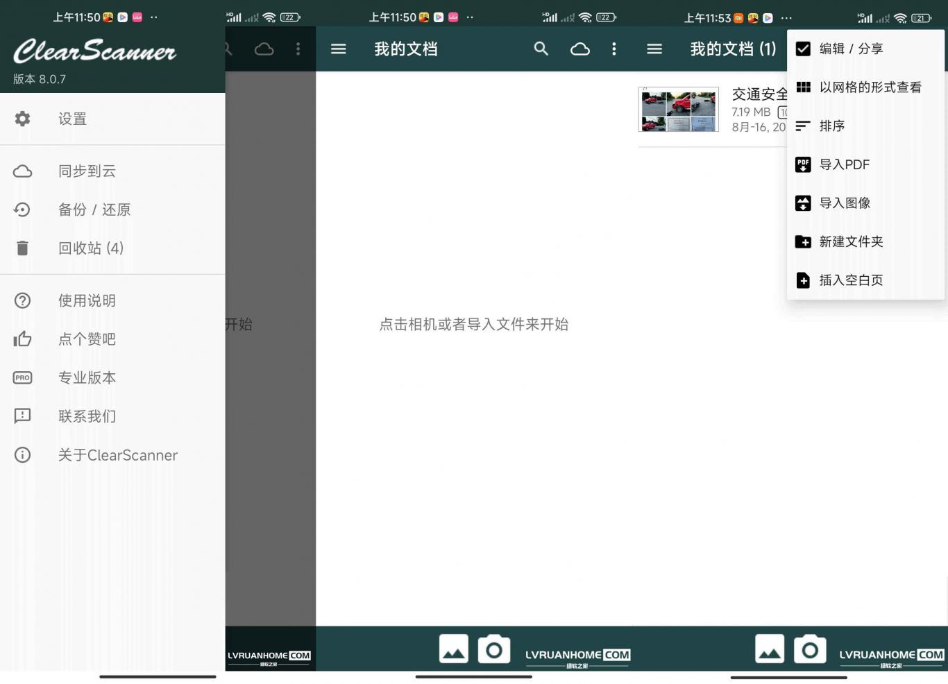Tap 联系我们 to contact support
This screenshot has height=684, width=948.
click(x=87, y=416)
